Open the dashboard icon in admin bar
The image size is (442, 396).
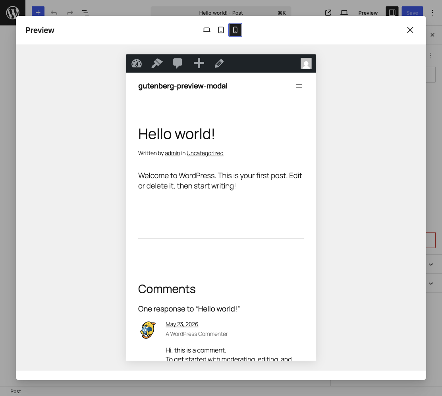point(137,63)
